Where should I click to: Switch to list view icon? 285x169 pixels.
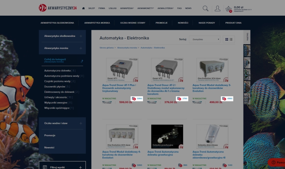coord(231,39)
